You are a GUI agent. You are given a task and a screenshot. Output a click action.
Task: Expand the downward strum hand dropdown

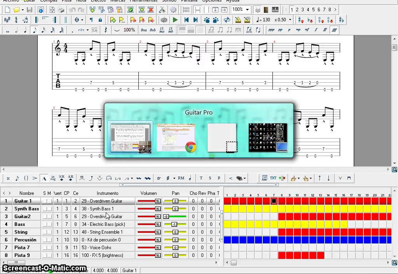pyautogui.click(x=298, y=178)
